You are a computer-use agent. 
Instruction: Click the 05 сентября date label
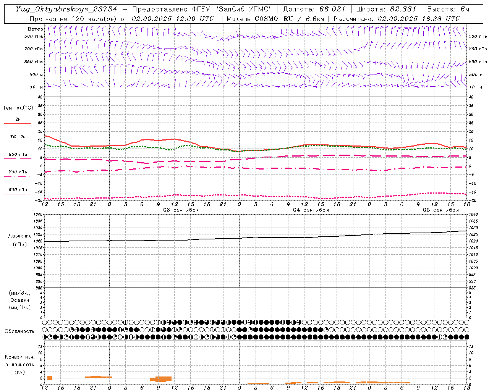point(441,210)
